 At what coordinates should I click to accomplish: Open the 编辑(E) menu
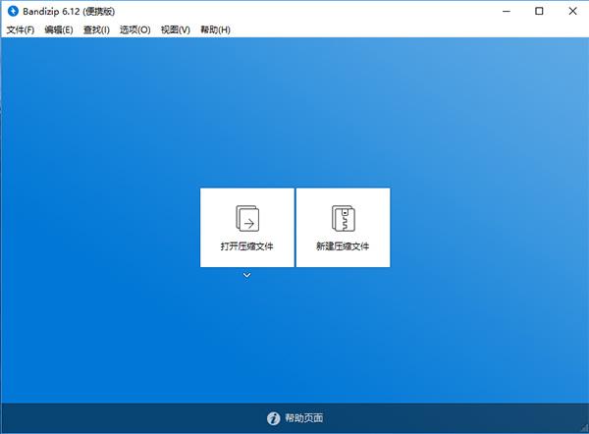[x=59, y=29]
